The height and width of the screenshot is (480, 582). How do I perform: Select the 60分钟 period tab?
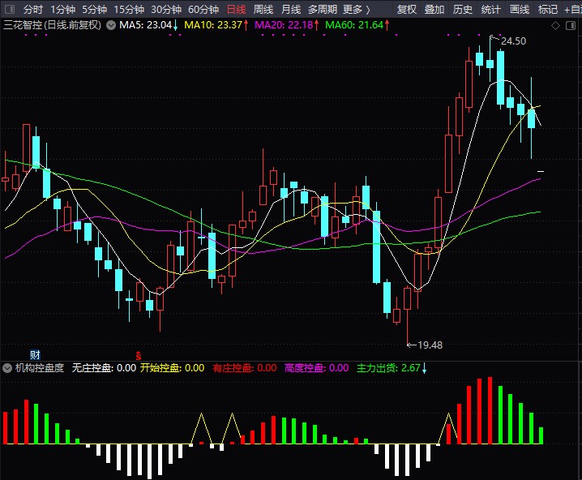[203, 9]
